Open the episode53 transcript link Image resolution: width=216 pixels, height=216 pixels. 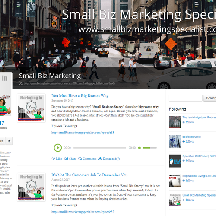tap(83, 133)
